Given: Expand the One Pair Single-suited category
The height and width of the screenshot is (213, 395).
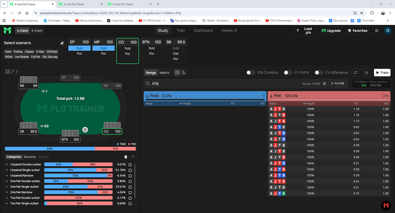Looking at the screenshot, I should click(x=7, y=187).
